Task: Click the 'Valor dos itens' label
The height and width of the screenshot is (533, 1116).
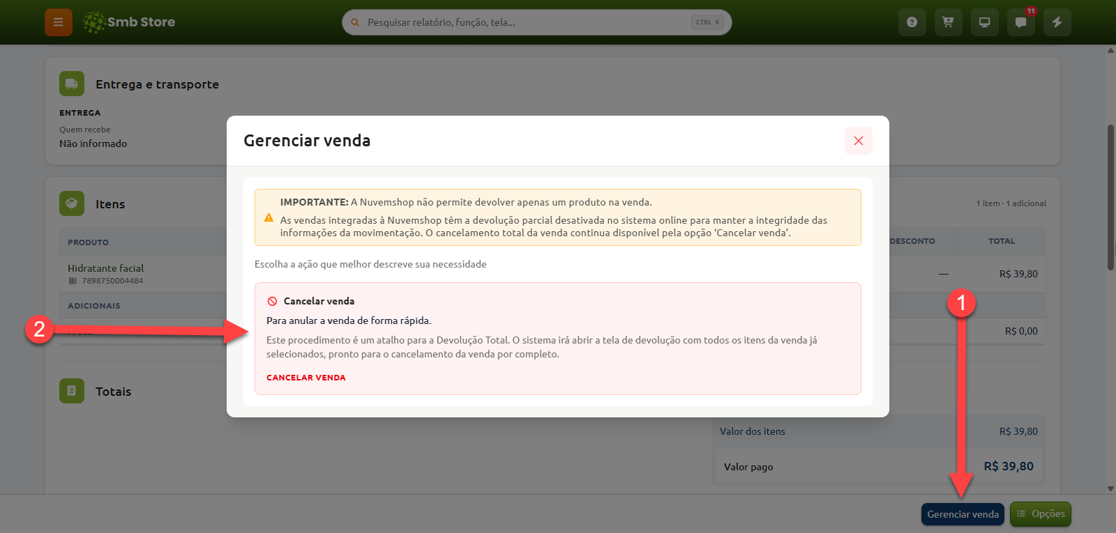Action: point(753,431)
